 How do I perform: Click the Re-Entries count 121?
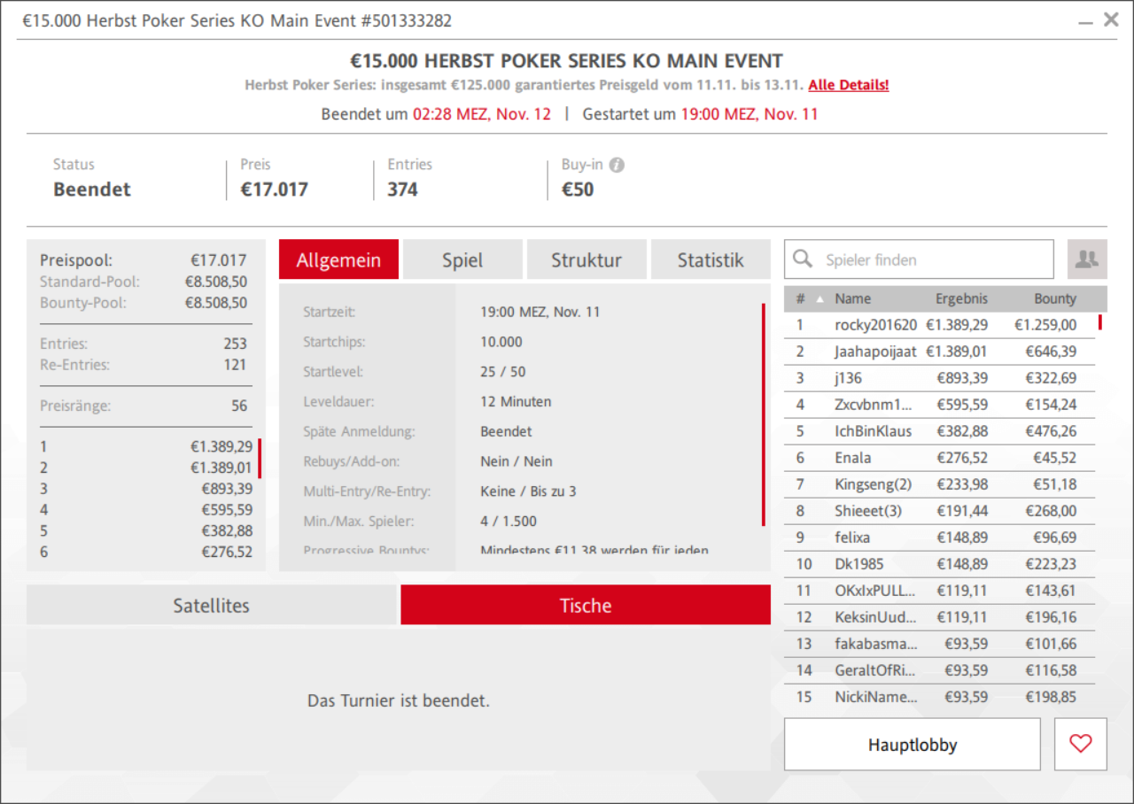point(235,365)
